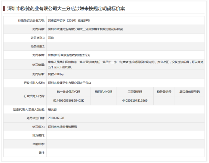Click the empty 备注 field
The width and height of the screenshot is (209, 163).
tap(125, 153)
